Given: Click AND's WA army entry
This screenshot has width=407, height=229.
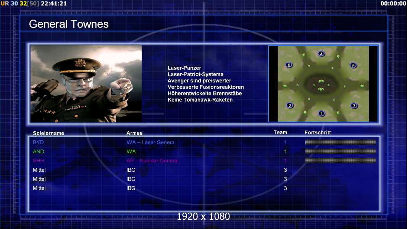Looking at the screenshot, I should pyautogui.click(x=131, y=152).
